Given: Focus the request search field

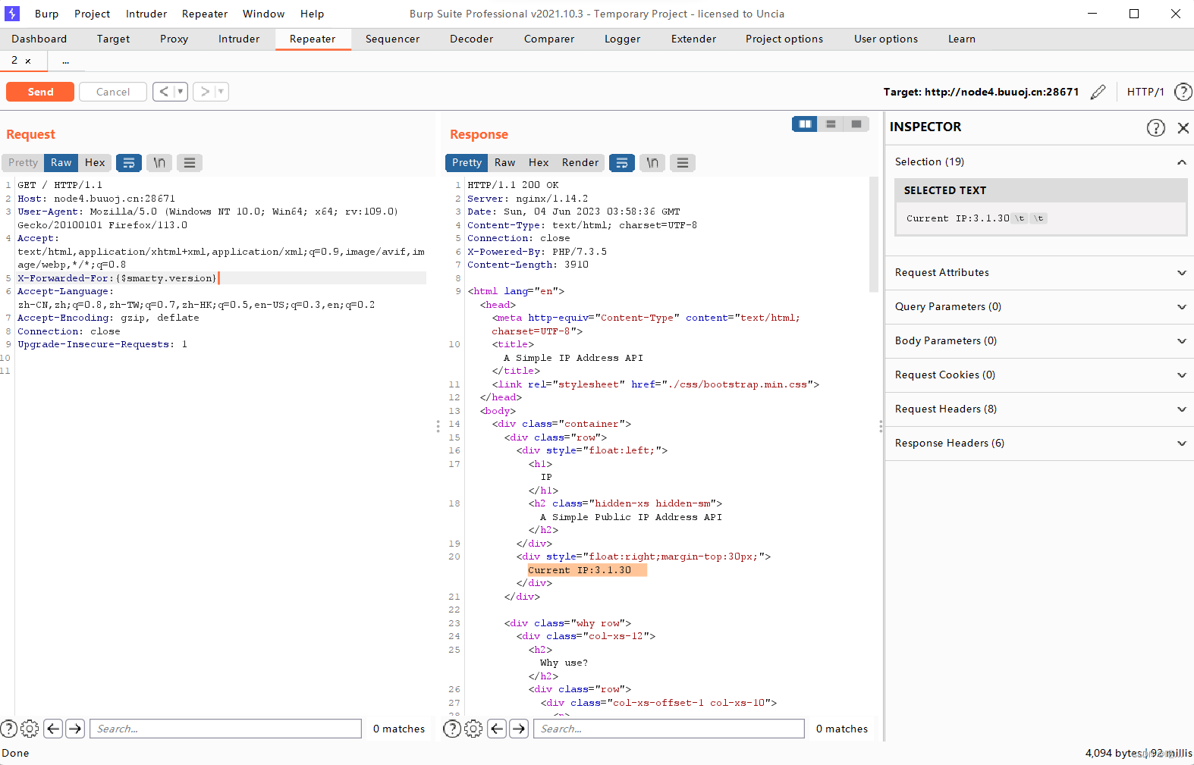Looking at the screenshot, I should tap(225, 729).
